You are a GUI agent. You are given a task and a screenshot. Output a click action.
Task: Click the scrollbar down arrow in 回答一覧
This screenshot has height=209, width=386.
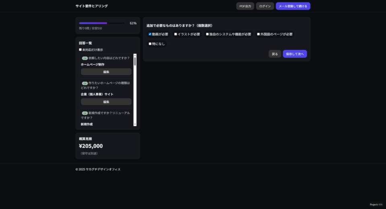135,124
